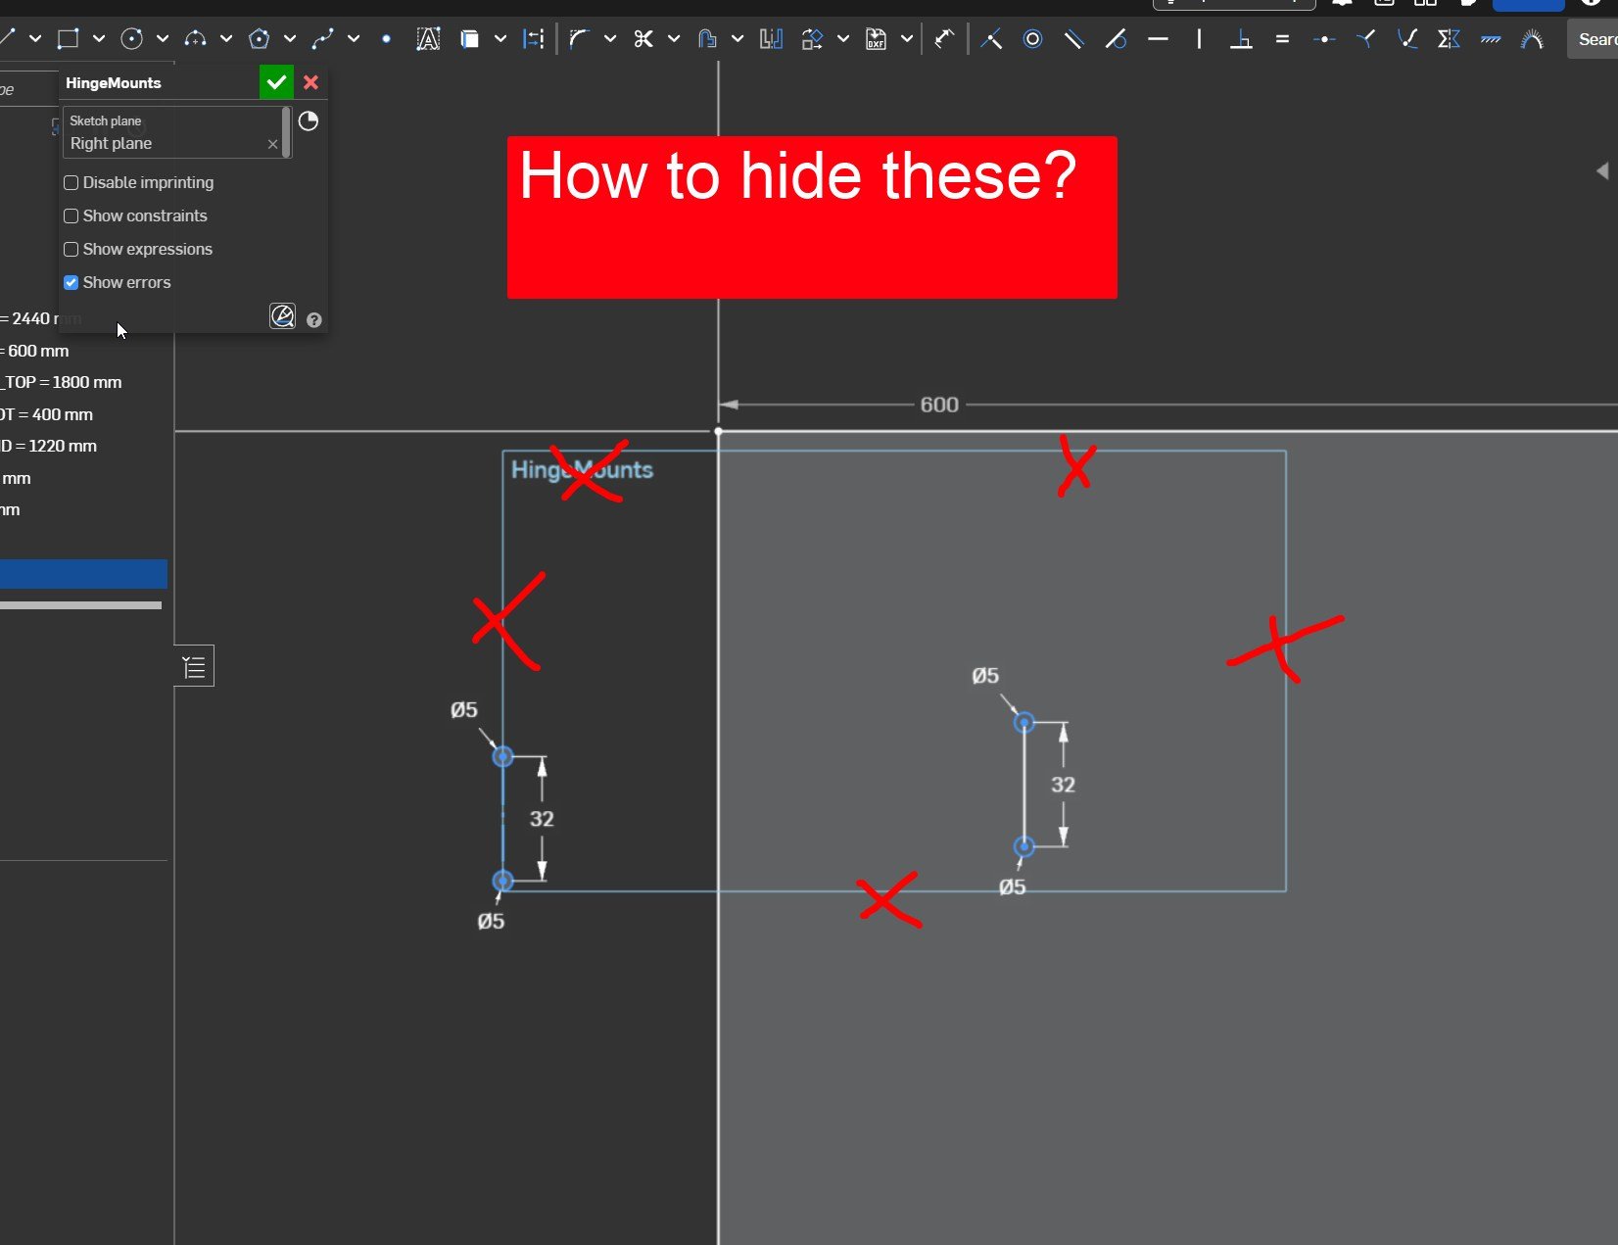Apply the Coincident constraint

pyautogui.click(x=991, y=38)
